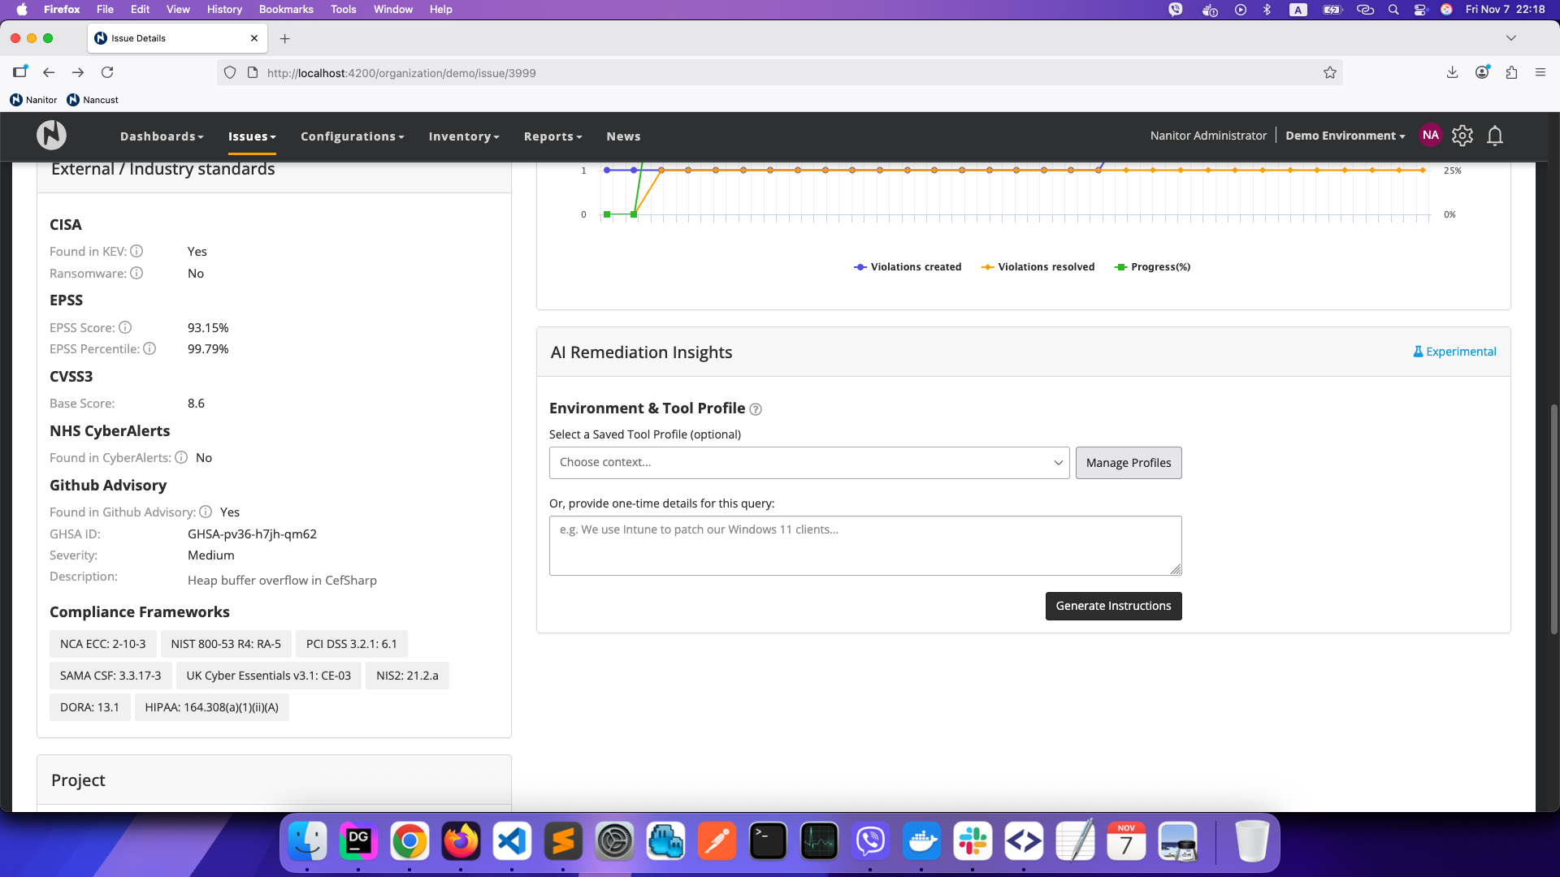Open the notifications bell icon
Screen dimensions: 1560x877
(x=1495, y=136)
